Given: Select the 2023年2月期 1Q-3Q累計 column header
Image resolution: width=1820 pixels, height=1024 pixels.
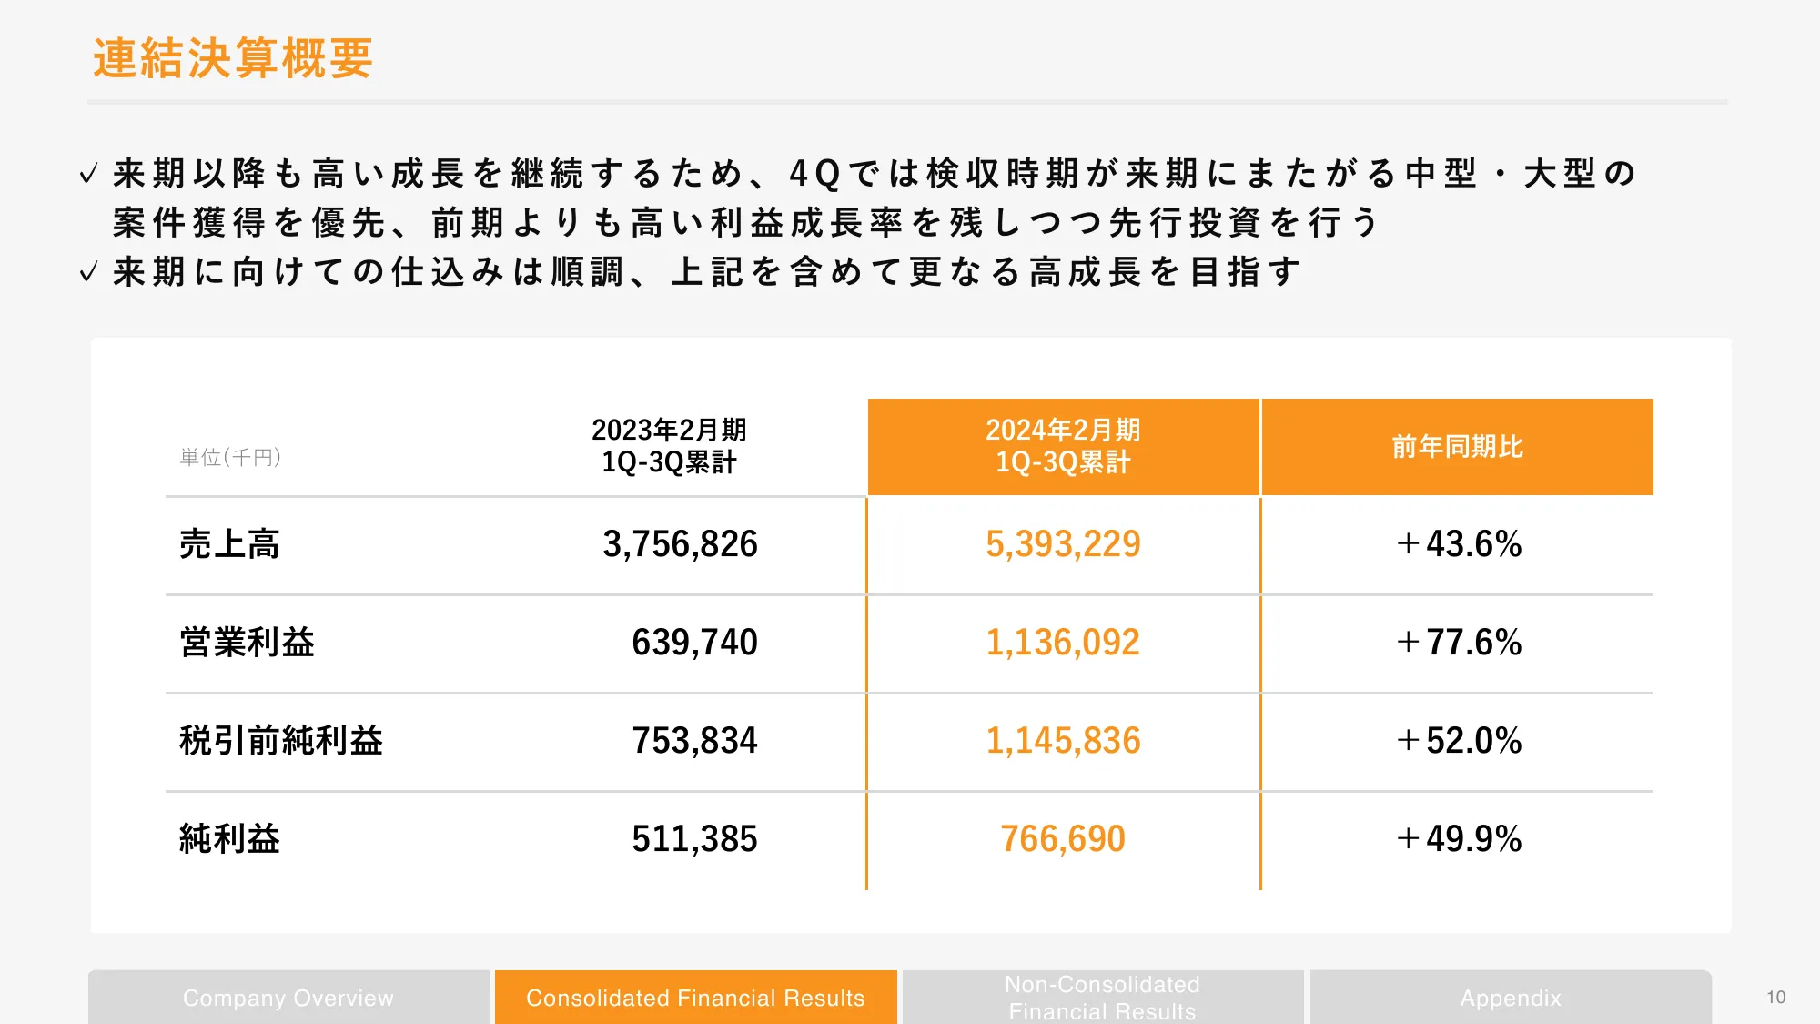Looking at the screenshot, I should (669, 446).
